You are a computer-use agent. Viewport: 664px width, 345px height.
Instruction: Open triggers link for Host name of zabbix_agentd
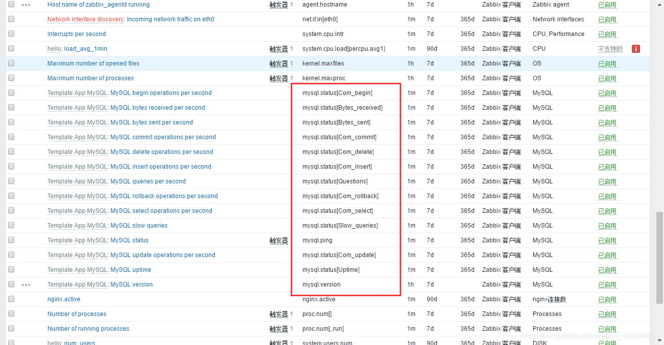click(279, 5)
